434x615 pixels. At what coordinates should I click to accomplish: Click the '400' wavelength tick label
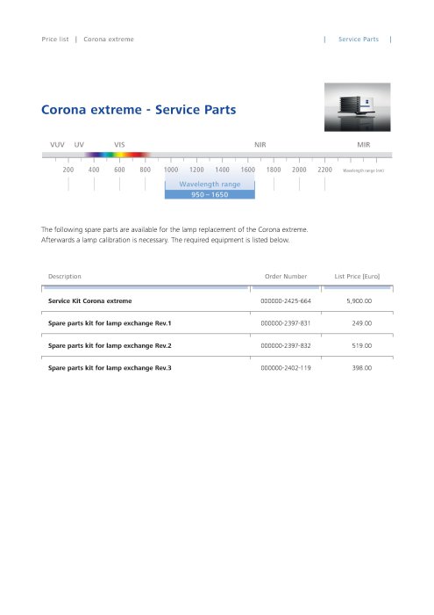[94, 170]
